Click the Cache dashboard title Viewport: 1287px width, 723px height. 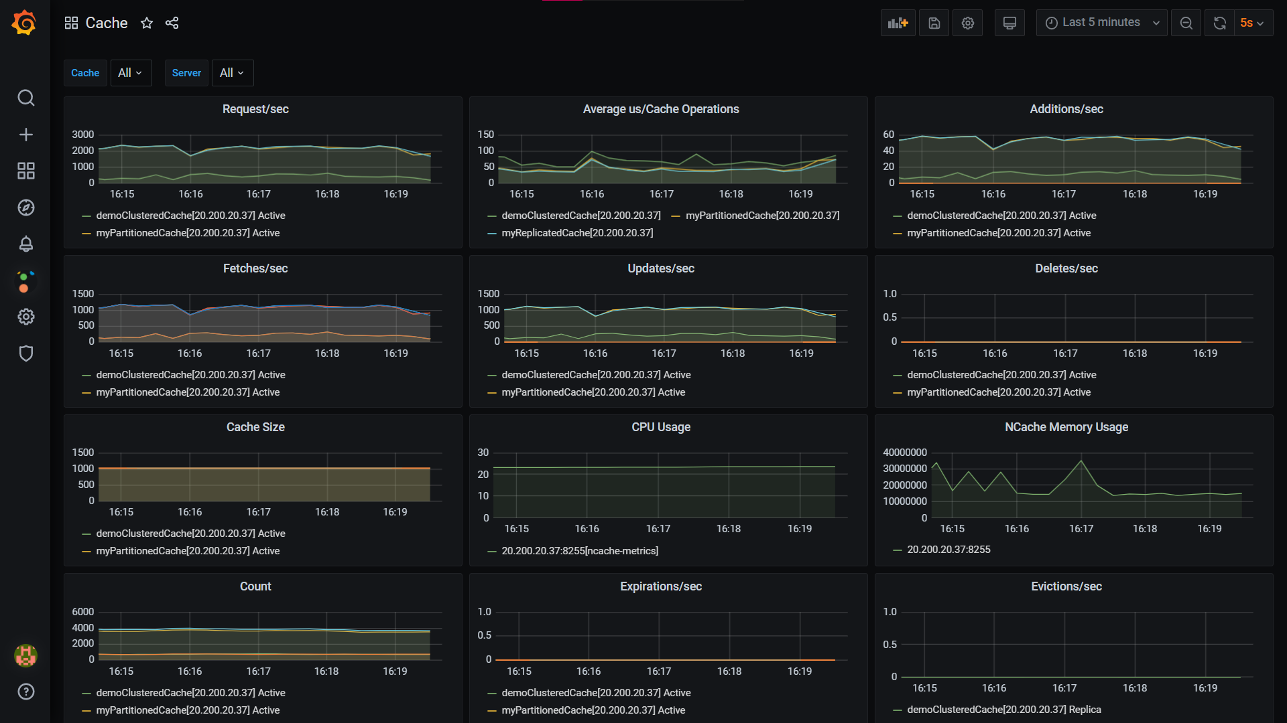pos(107,23)
